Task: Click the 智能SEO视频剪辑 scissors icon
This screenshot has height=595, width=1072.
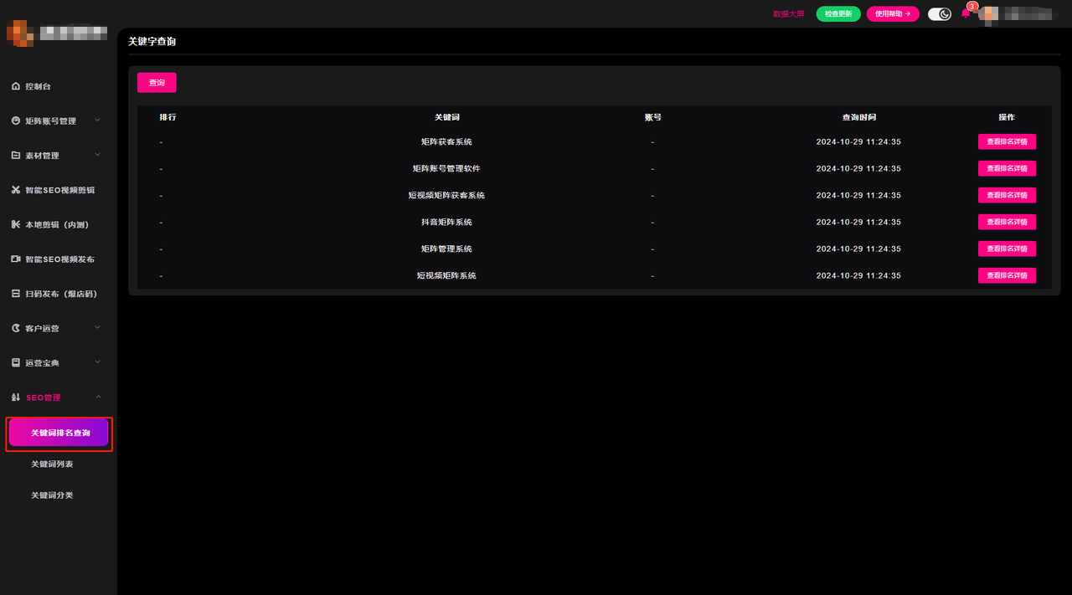Action: [16, 190]
